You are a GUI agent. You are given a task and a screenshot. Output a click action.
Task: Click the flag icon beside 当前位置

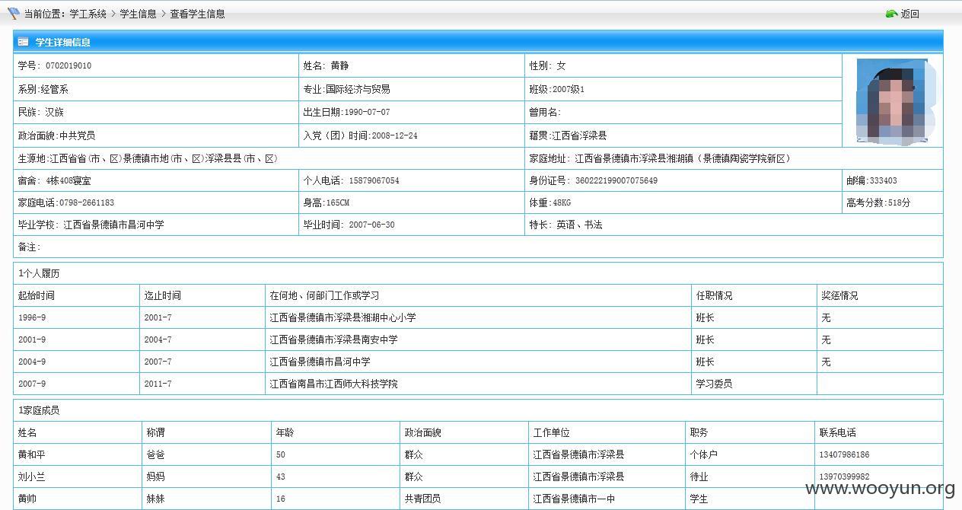(x=13, y=14)
